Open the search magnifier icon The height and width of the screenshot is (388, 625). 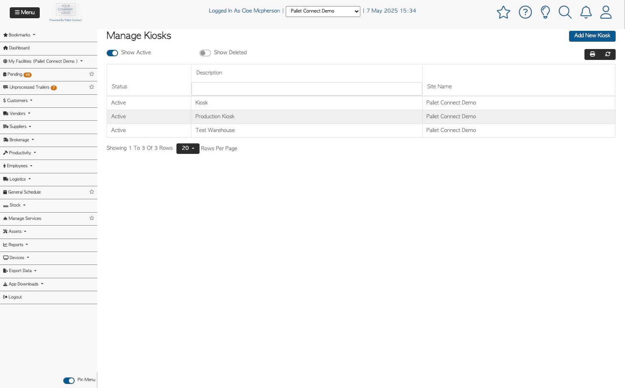point(565,12)
